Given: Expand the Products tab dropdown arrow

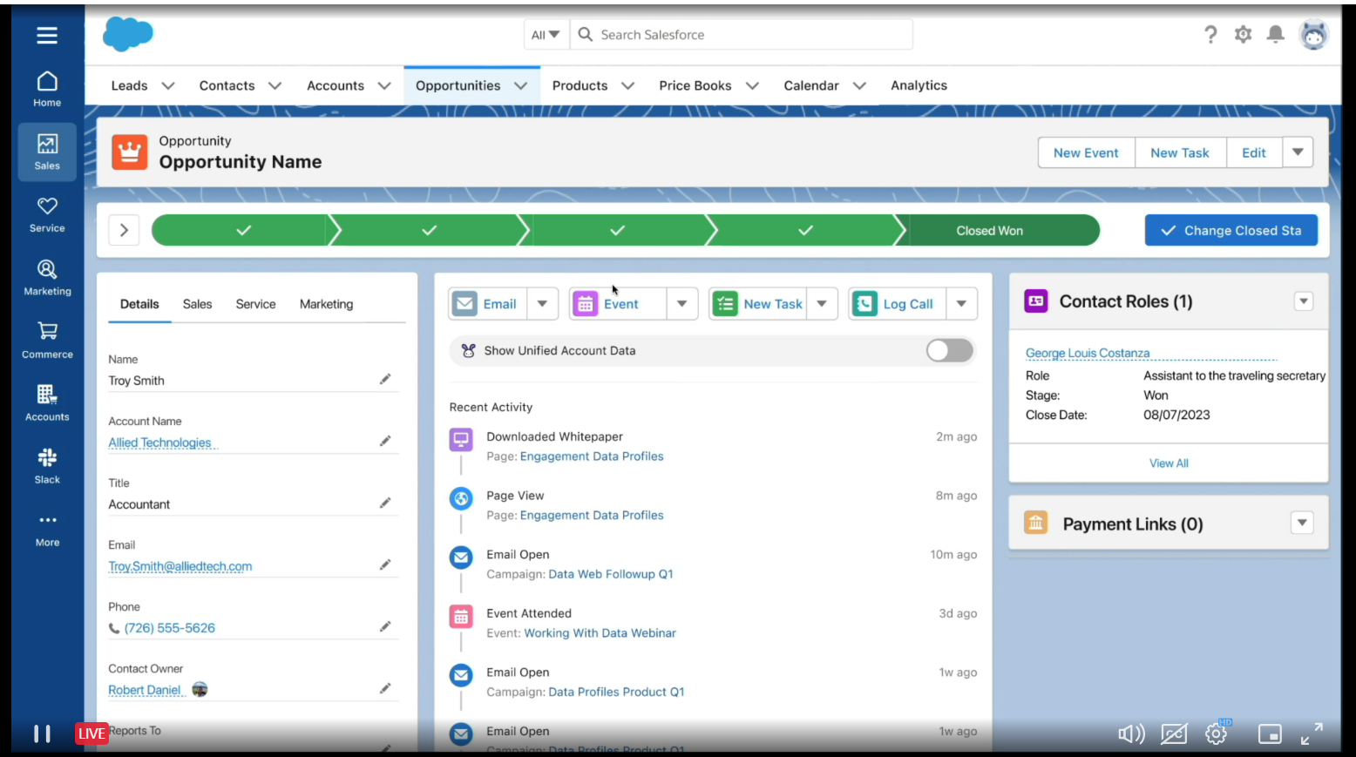Looking at the screenshot, I should coord(627,85).
